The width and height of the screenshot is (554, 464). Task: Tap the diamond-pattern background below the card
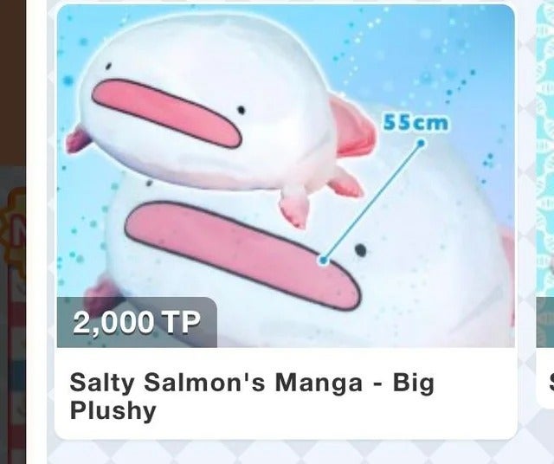[286, 453]
